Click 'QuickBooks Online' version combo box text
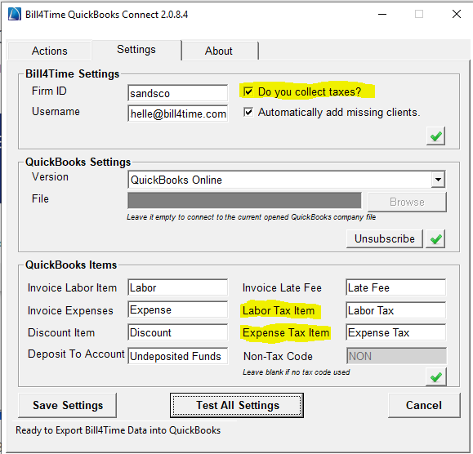473x454 pixels. [x=176, y=180]
